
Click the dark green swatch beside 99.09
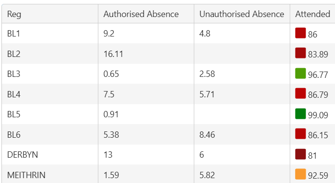tap(300, 113)
